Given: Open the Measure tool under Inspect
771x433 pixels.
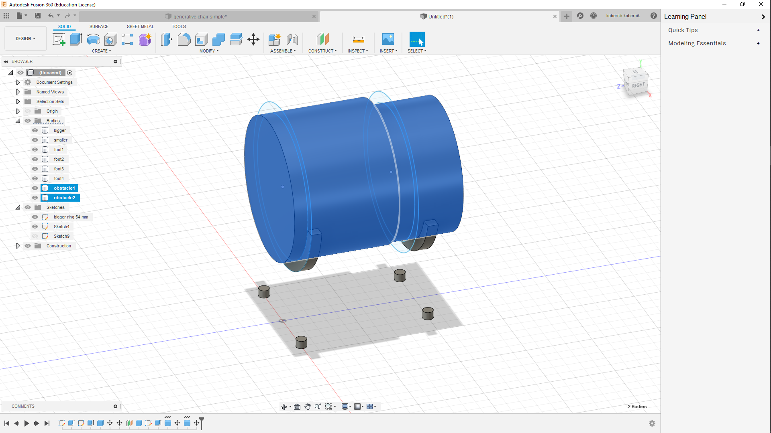Looking at the screenshot, I should point(358,39).
